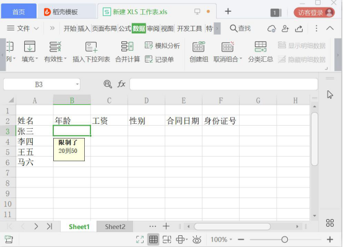Click the vertical scrollbar thumb
Viewport: 343px width, 247px height.
click(x=315, y=139)
